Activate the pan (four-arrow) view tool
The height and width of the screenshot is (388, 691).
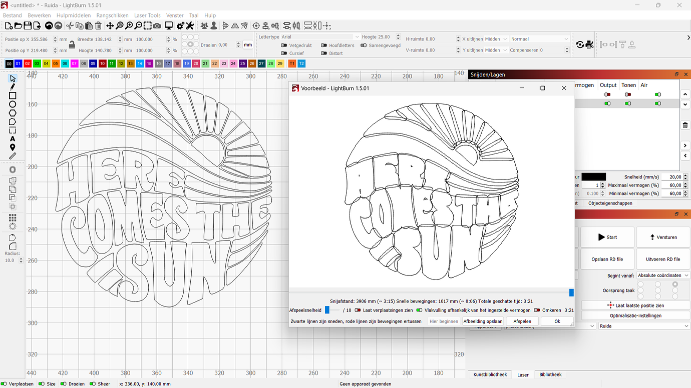110,25
